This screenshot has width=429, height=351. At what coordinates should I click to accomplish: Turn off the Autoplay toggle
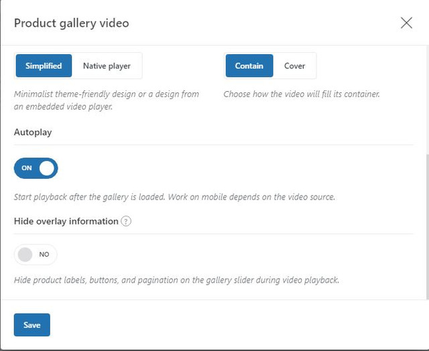(36, 168)
